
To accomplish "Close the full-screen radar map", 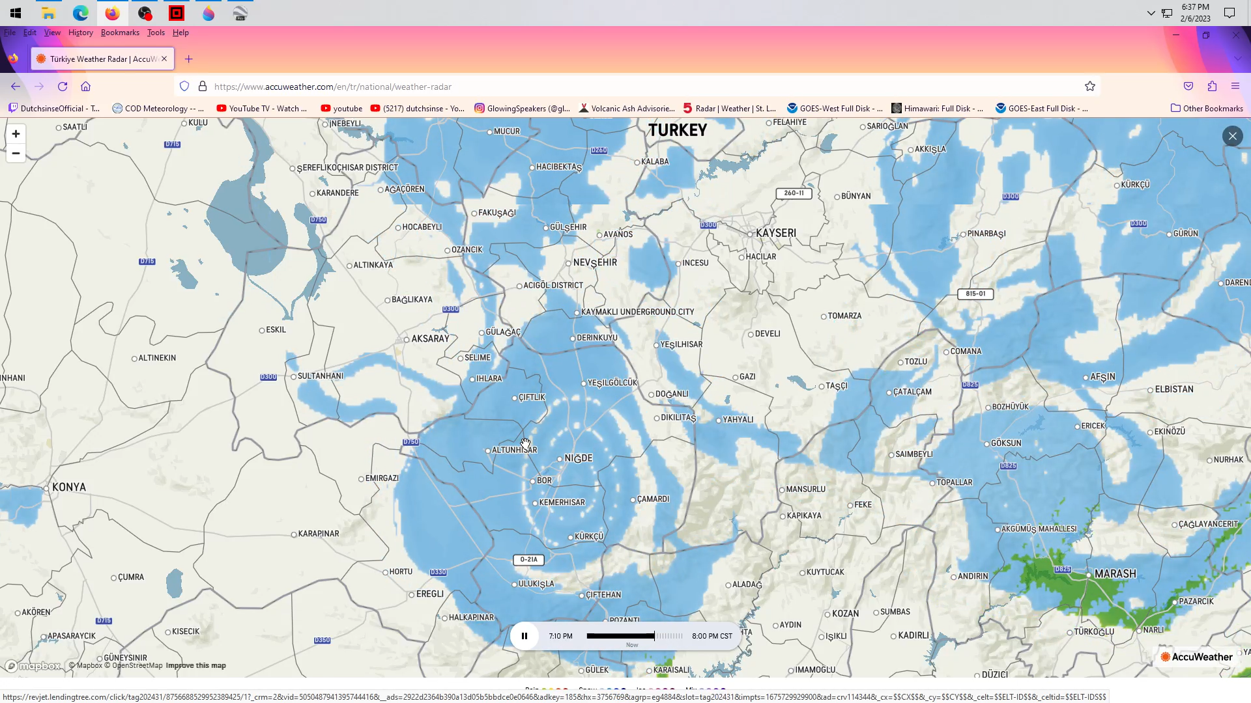I will pos(1232,136).
